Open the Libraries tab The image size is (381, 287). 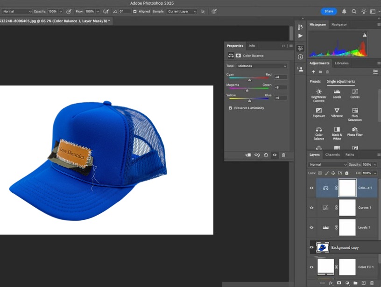[x=342, y=63]
